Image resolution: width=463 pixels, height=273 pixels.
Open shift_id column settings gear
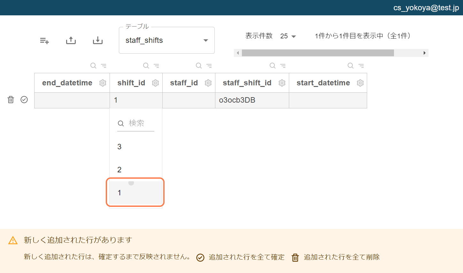point(155,83)
